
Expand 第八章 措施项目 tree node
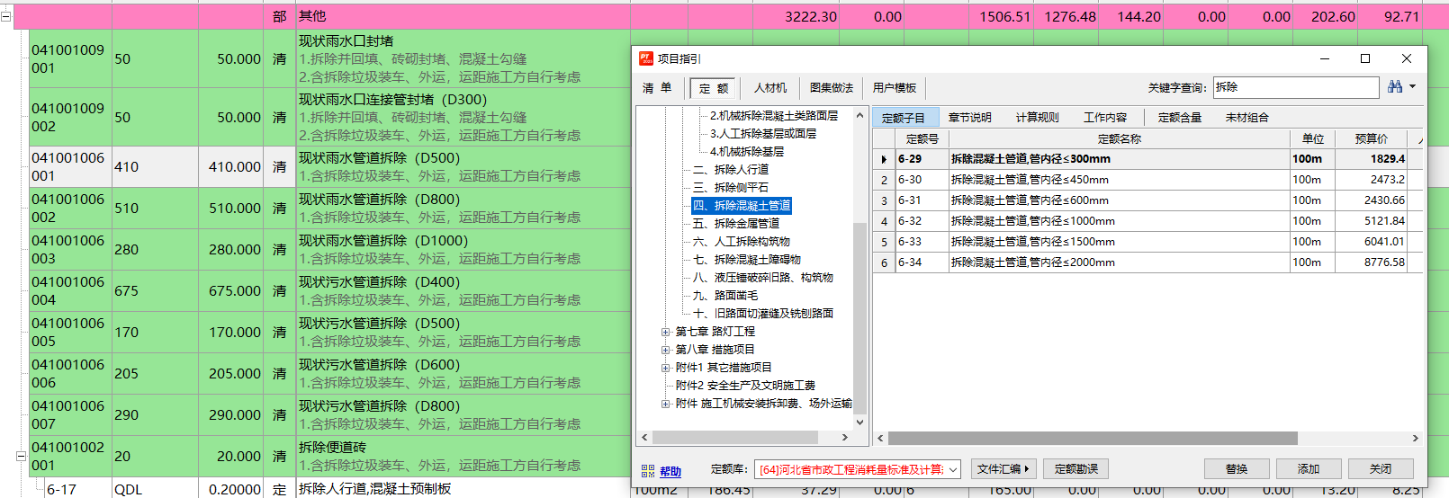click(x=666, y=350)
